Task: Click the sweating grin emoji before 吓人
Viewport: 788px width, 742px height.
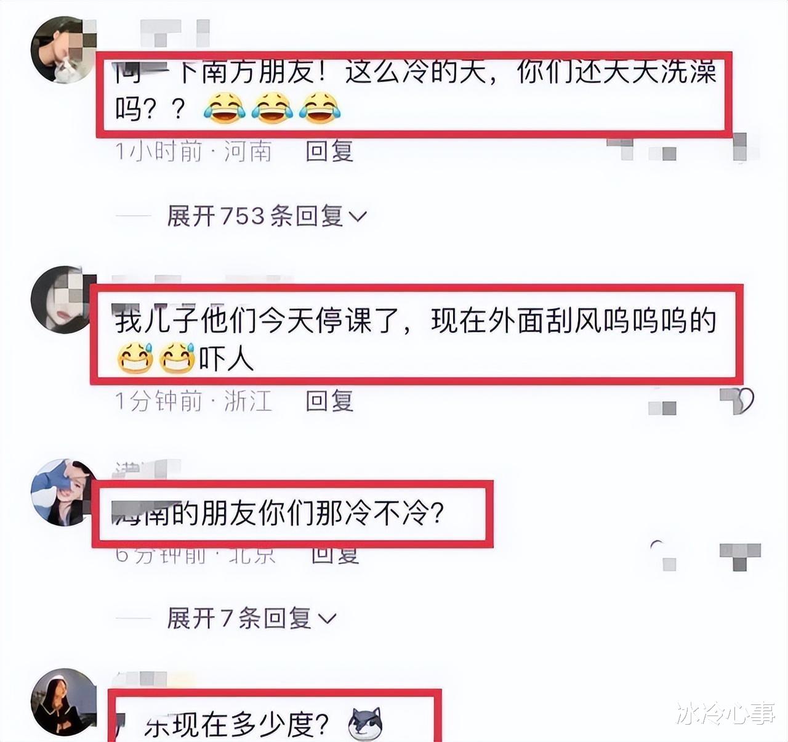Action: 177,358
